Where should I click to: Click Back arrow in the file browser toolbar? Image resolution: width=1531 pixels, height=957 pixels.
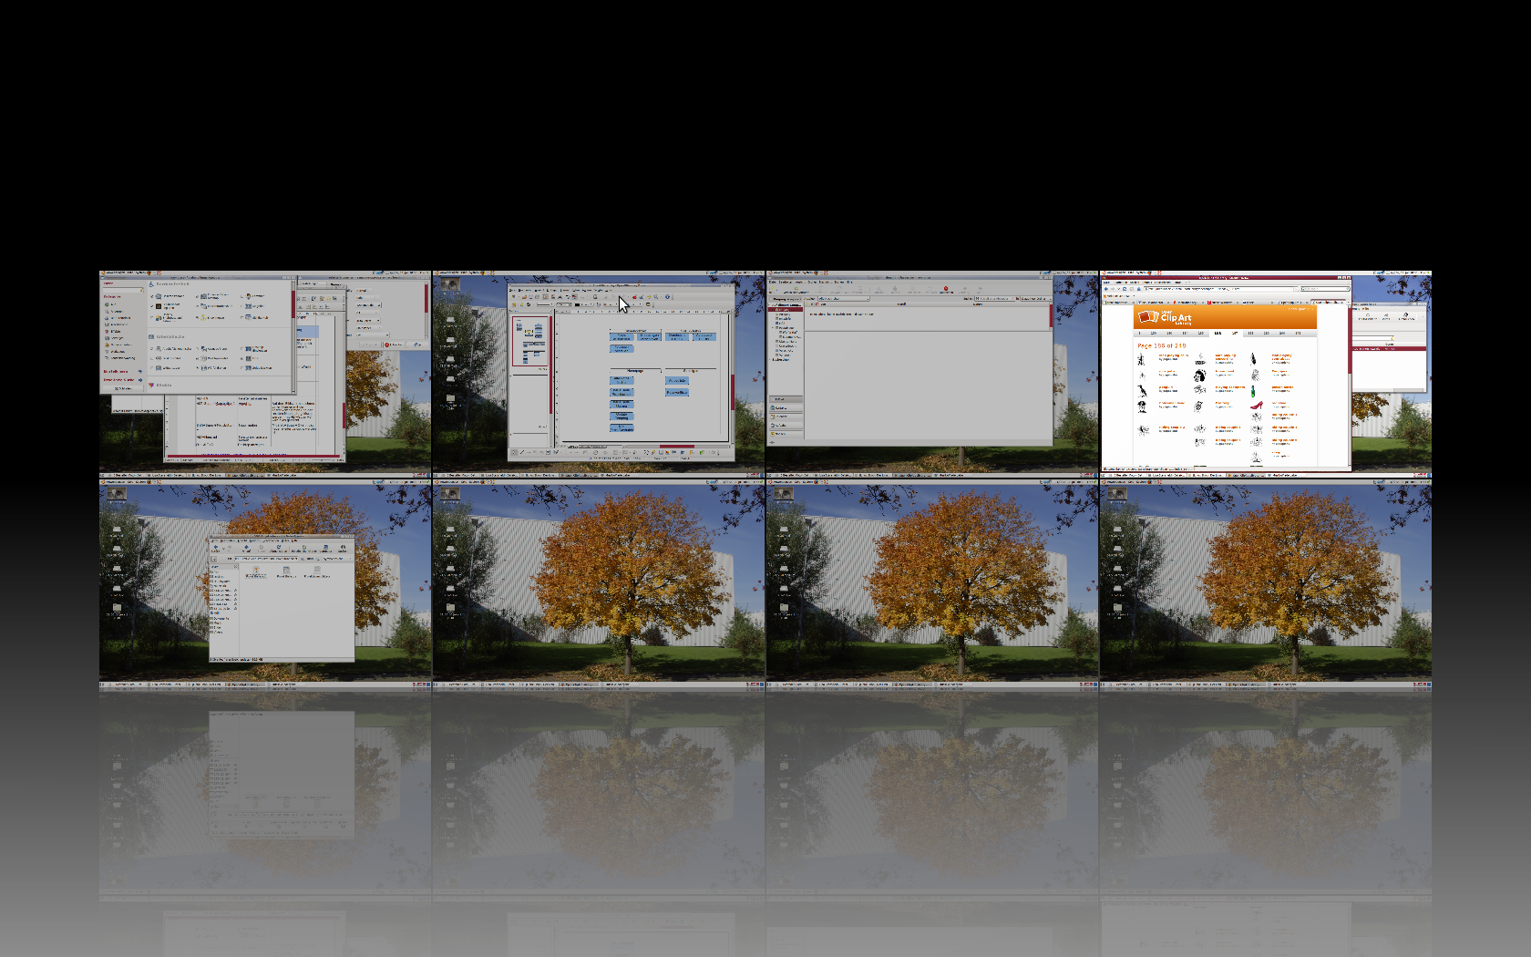(216, 547)
